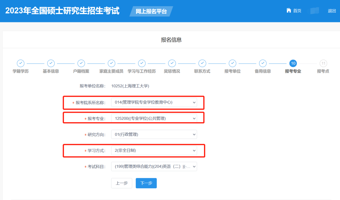Select the 联系方式 step label
Image resolution: width=340 pixels, height=200 pixels.
(x=202, y=71)
